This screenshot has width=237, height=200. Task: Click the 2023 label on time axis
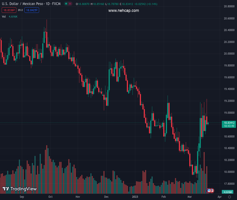pos(135,197)
